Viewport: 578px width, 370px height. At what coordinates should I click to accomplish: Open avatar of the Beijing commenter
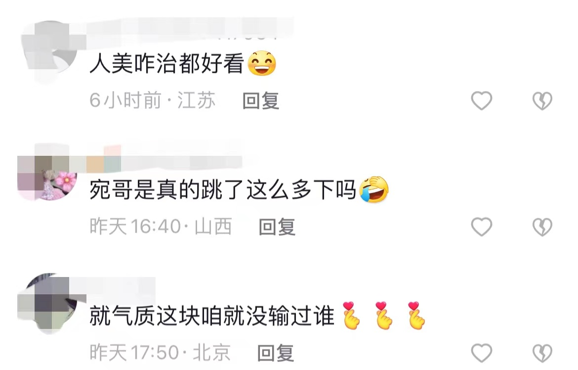pos(48,303)
